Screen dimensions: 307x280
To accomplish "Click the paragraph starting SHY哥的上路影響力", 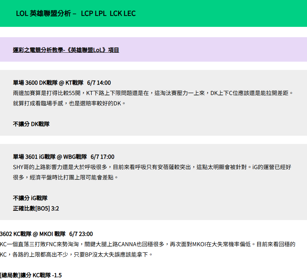I will [x=152, y=172].
